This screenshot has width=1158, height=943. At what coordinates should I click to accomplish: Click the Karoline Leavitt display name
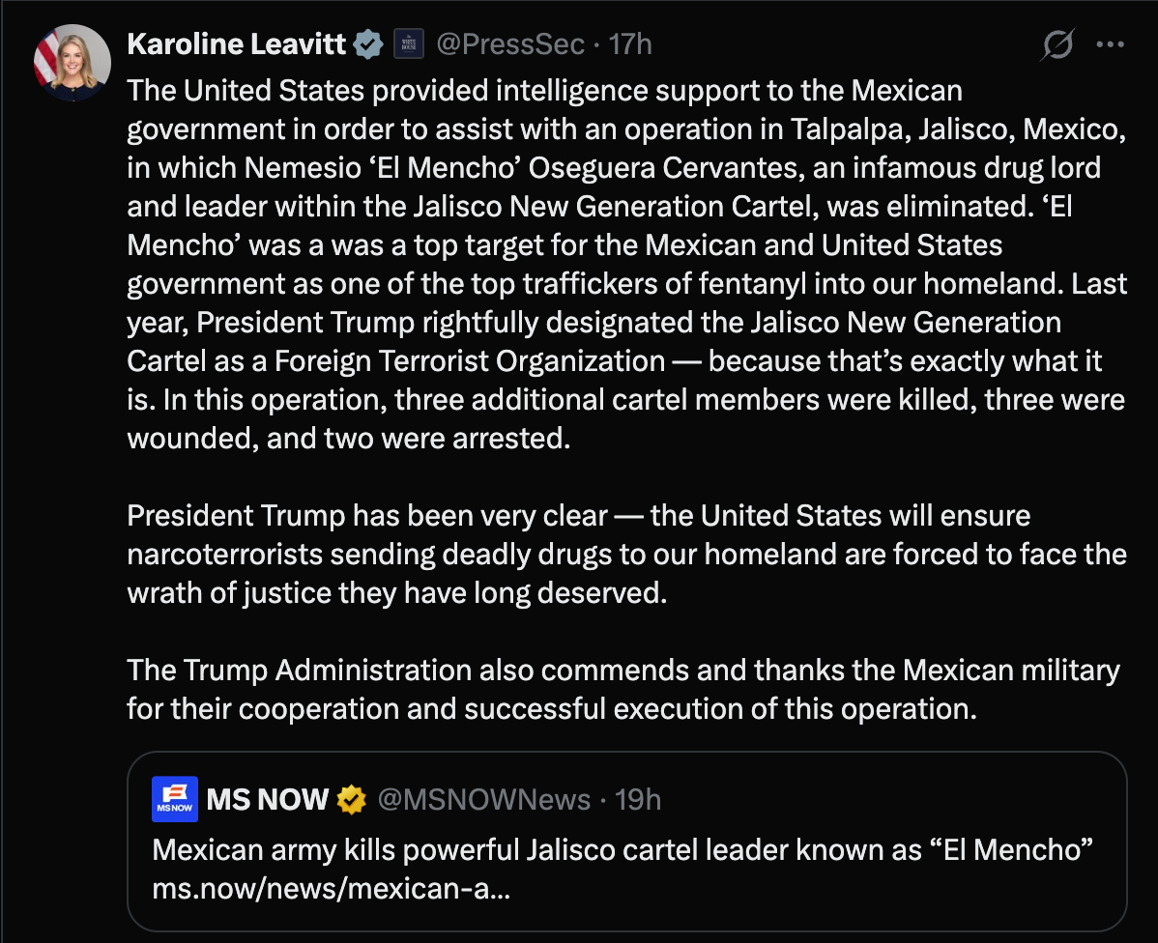[237, 44]
